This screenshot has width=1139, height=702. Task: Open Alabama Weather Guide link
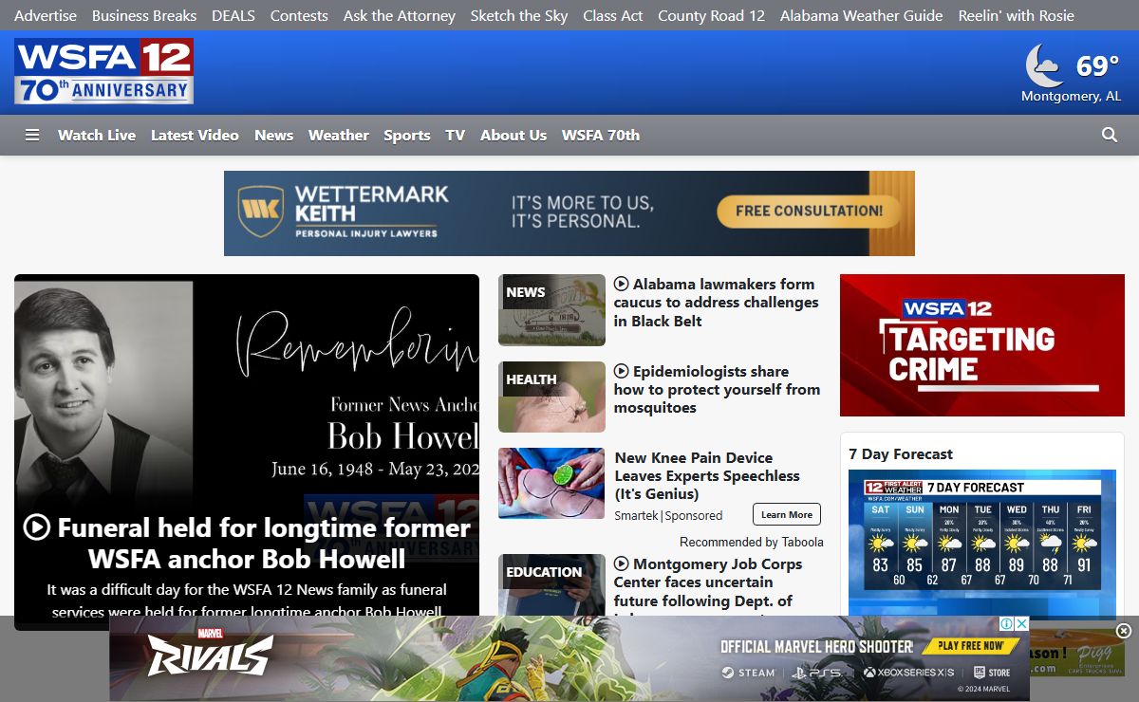pos(862,15)
